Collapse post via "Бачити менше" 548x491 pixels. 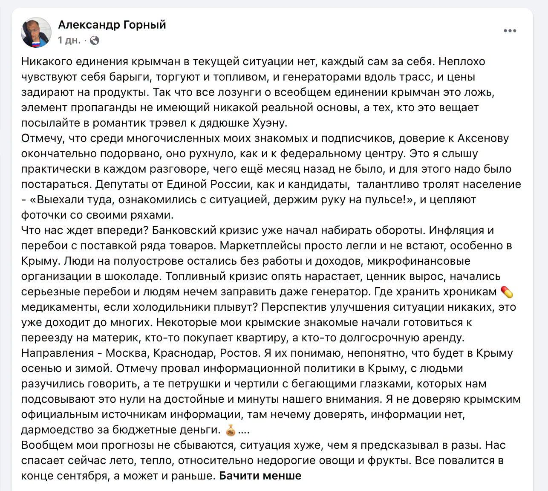[260, 476]
